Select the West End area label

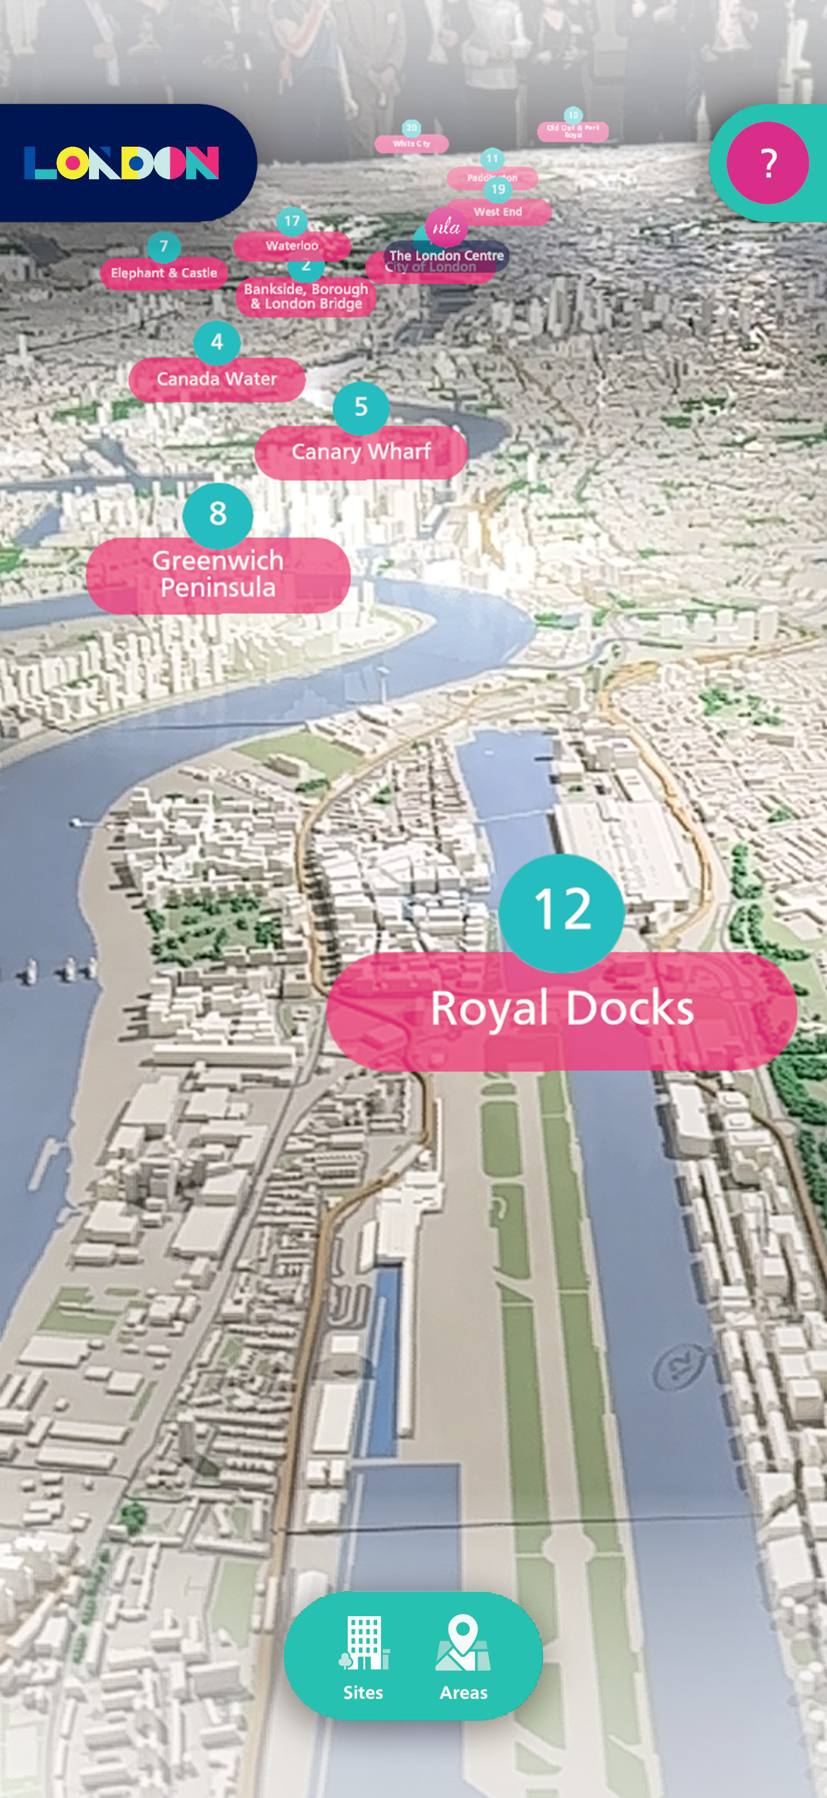coord(498,212)
